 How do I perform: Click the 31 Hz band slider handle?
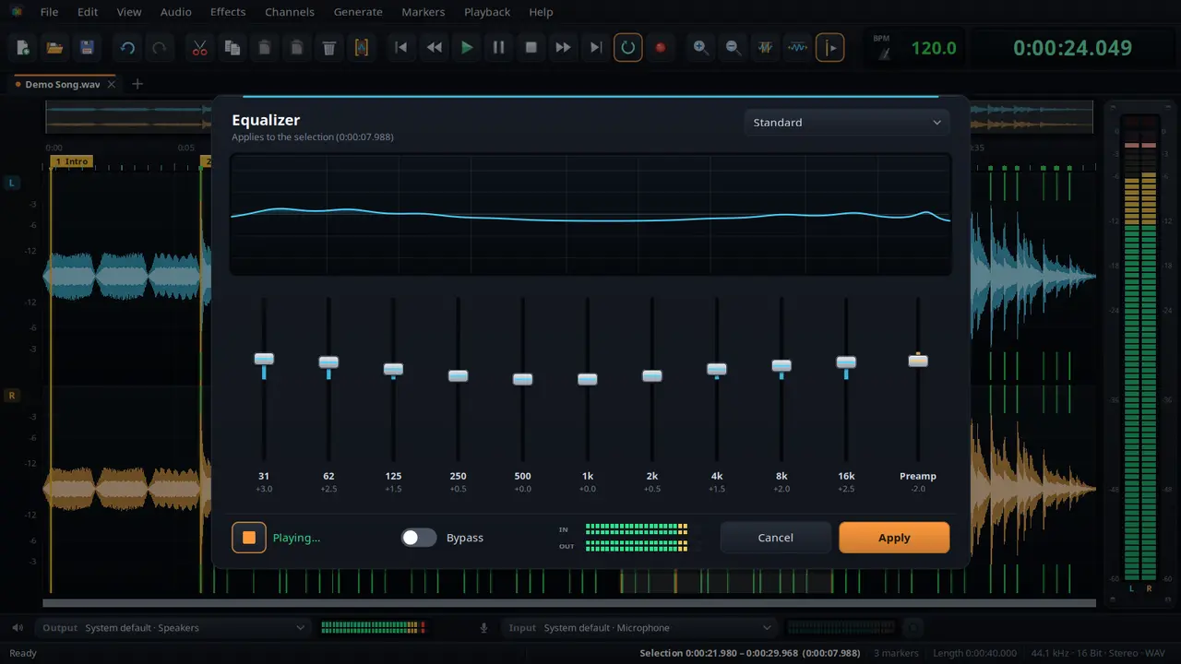point(264,359)
